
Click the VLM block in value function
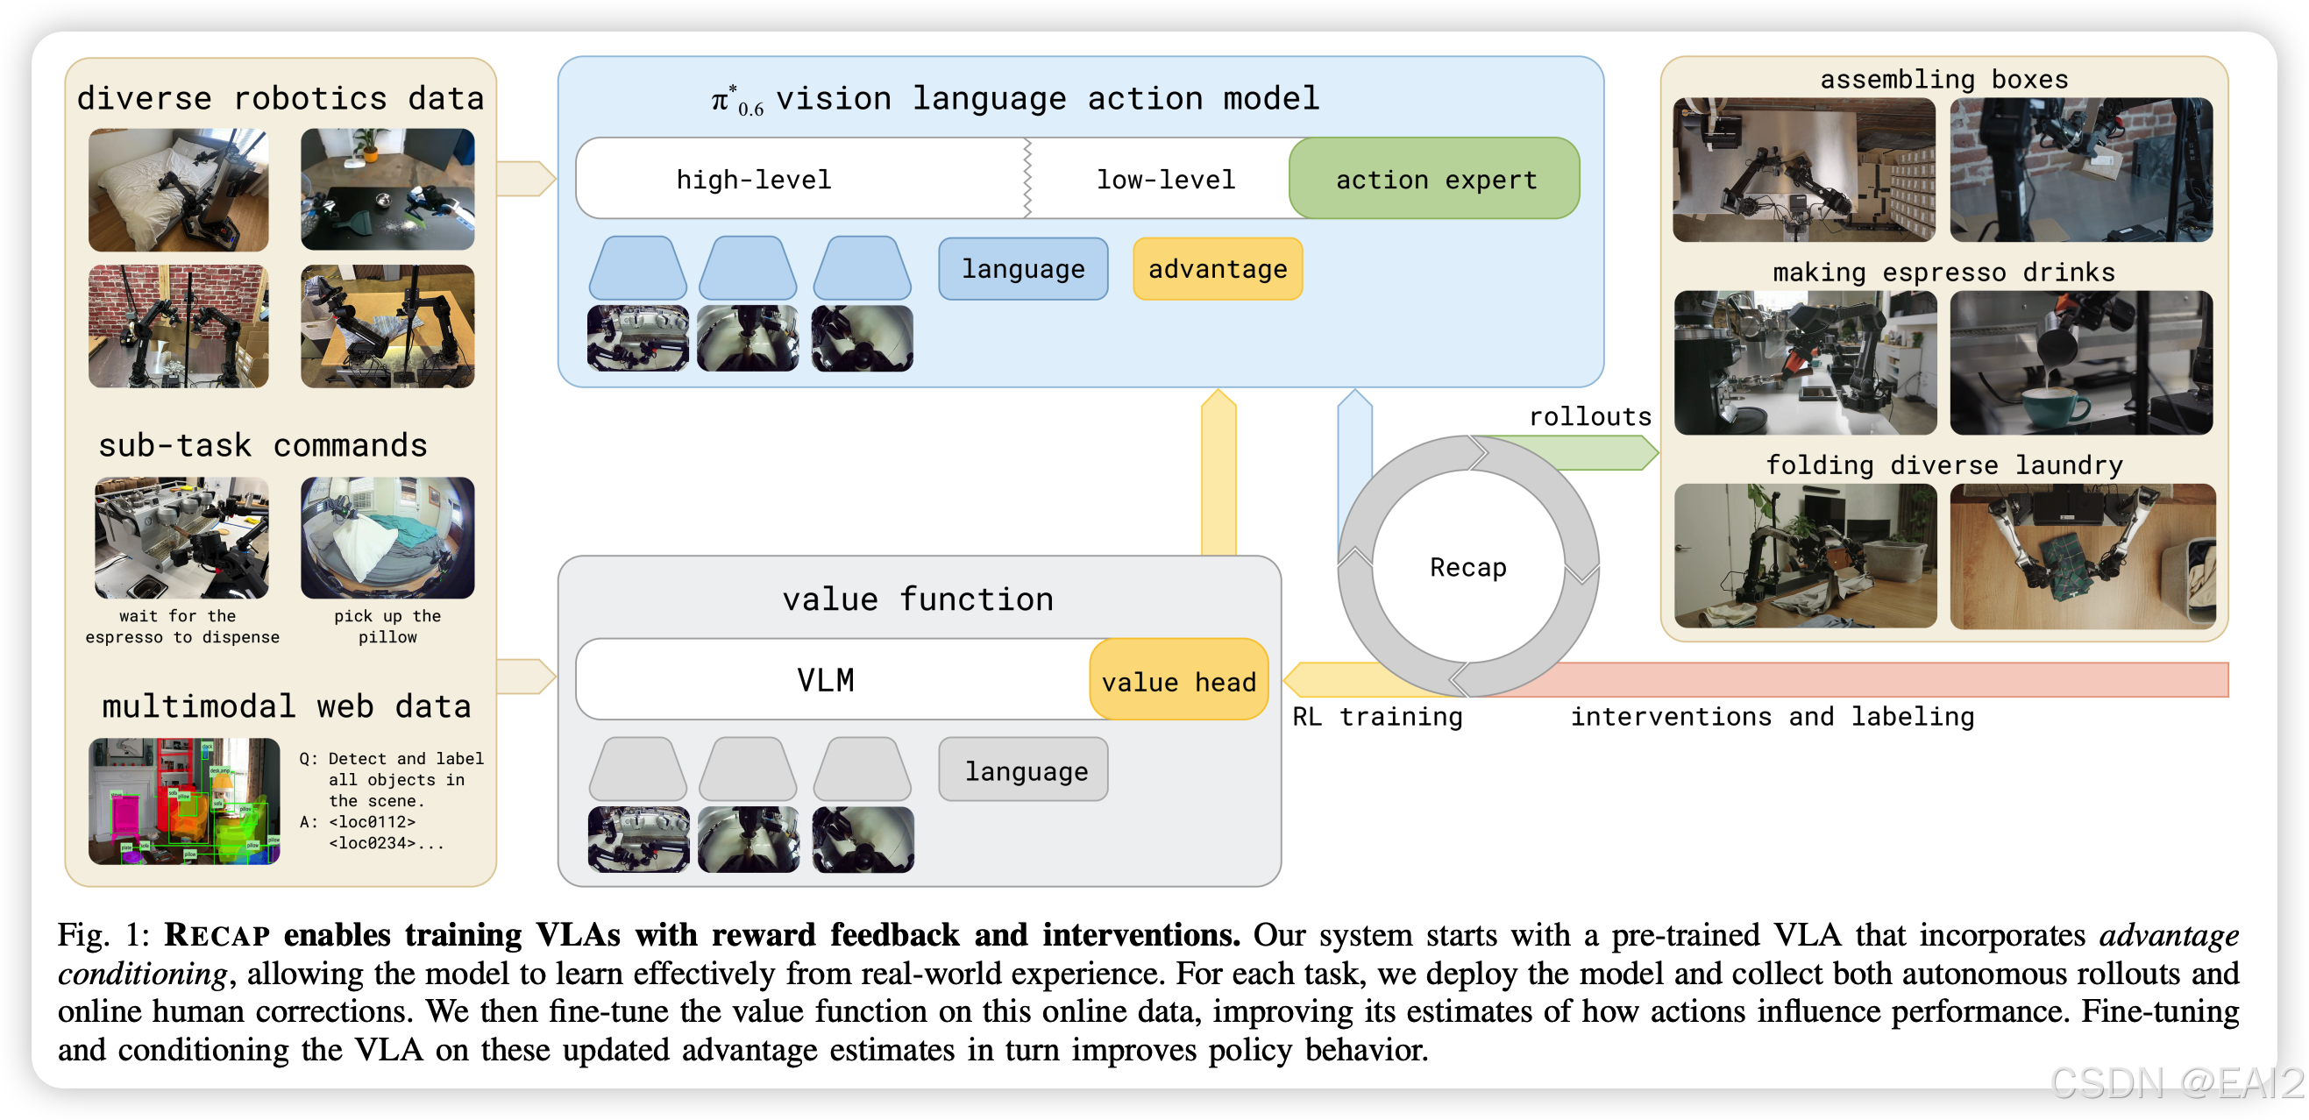[825, 680]
